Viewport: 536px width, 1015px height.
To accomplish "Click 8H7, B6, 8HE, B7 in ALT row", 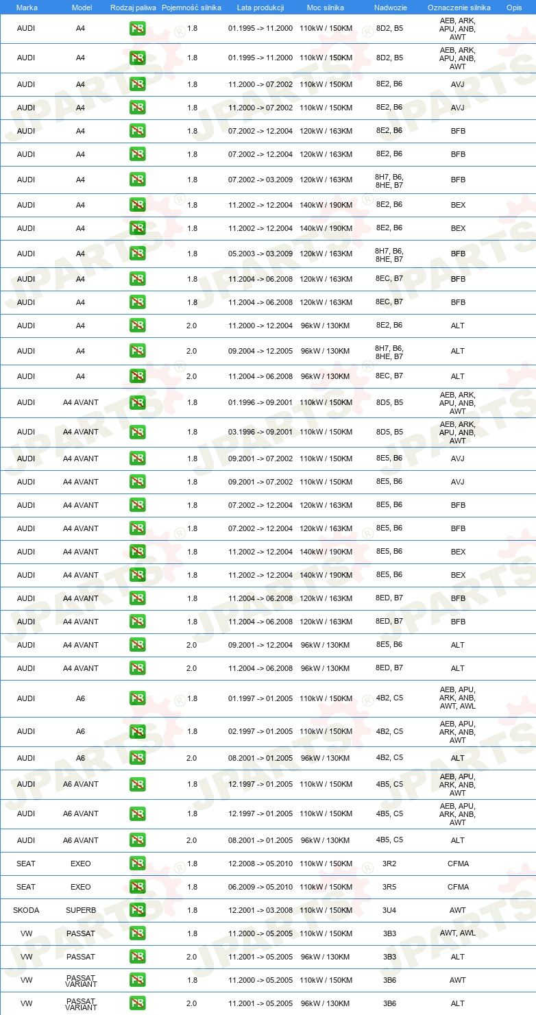I will click(x=389, y=352).
